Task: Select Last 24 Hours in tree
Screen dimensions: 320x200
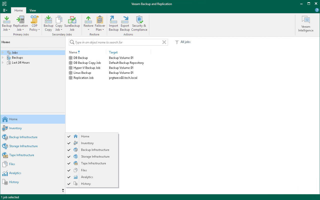Action: [21, 63]
